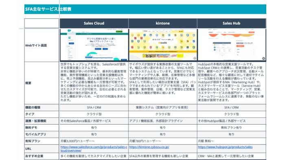Screen dimensions: 285x160
Task: Click the kintone 概要 description cell
Action: (x=163, y=83)
